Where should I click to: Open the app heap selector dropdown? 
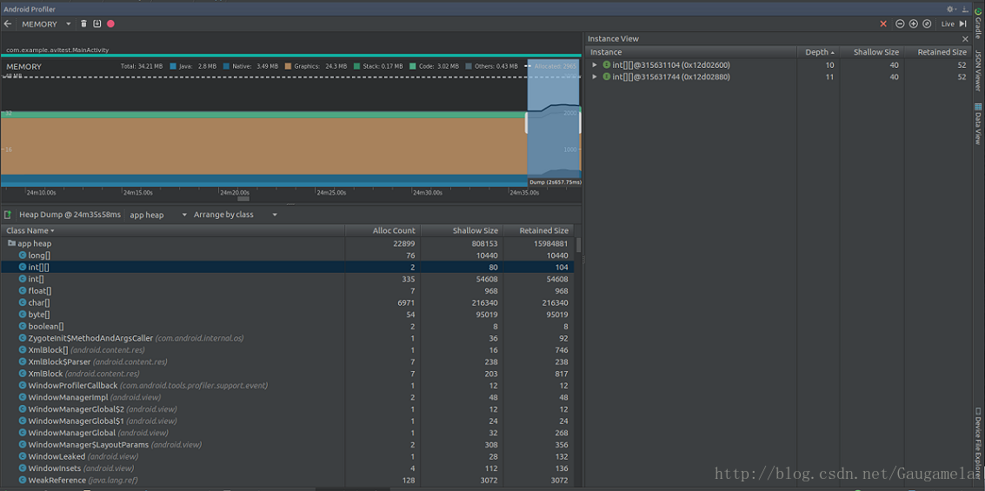[x=157, y=215]
